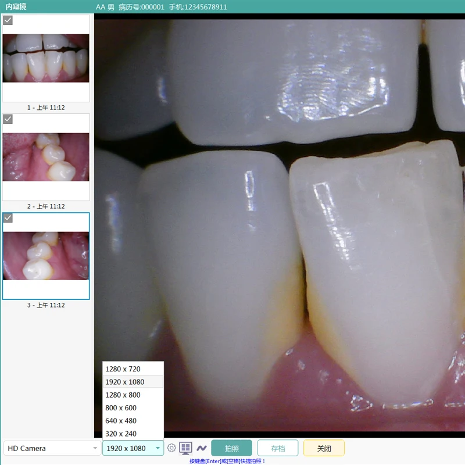Open the camera settings gear icon

click(x=171, y=448)
